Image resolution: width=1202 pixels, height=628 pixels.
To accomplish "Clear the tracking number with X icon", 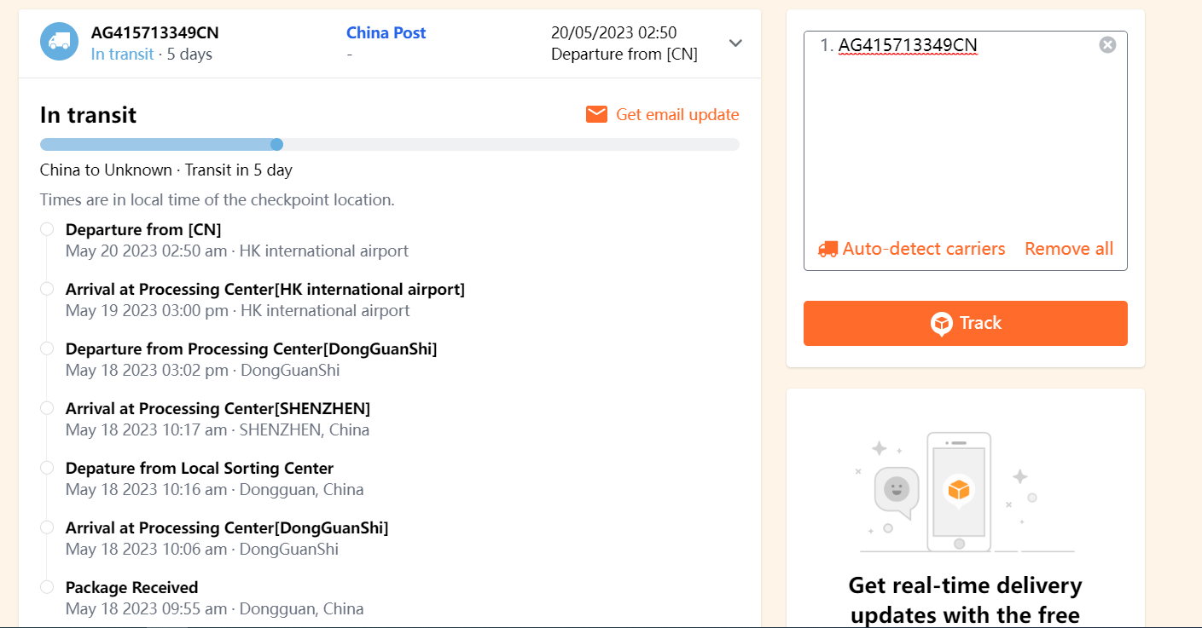I will point(1107,45).
